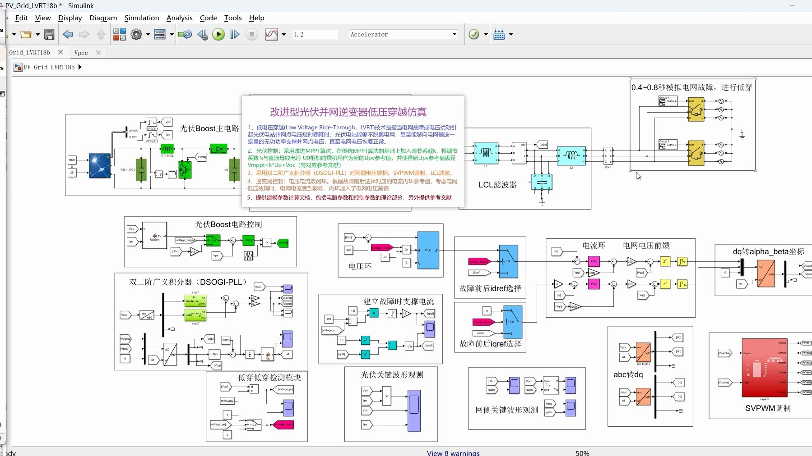Select the blue PV array block
This screenshot has height=456, width=812.
[99, 166]
